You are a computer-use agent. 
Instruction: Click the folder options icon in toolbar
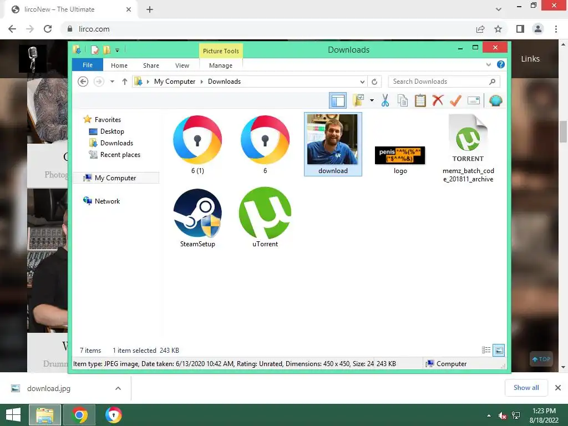[x=358, y=100]
